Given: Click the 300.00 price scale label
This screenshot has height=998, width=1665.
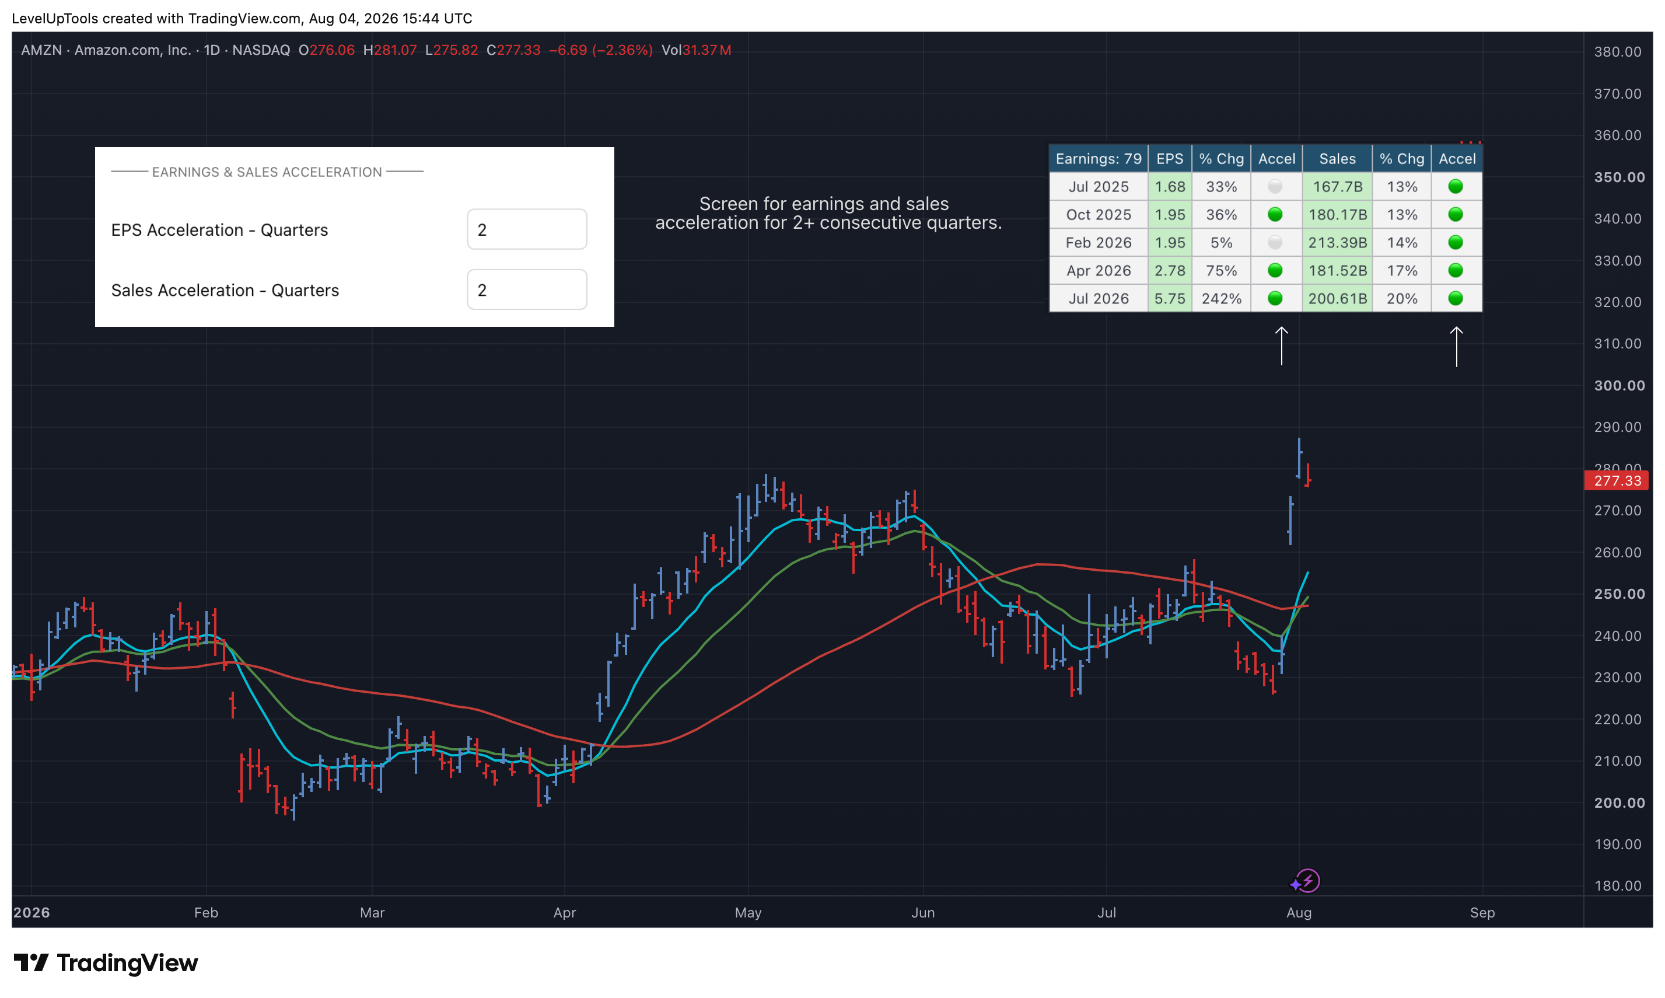Looking at the screenshot, I should pyautogui.click(x=1619, y=385).
